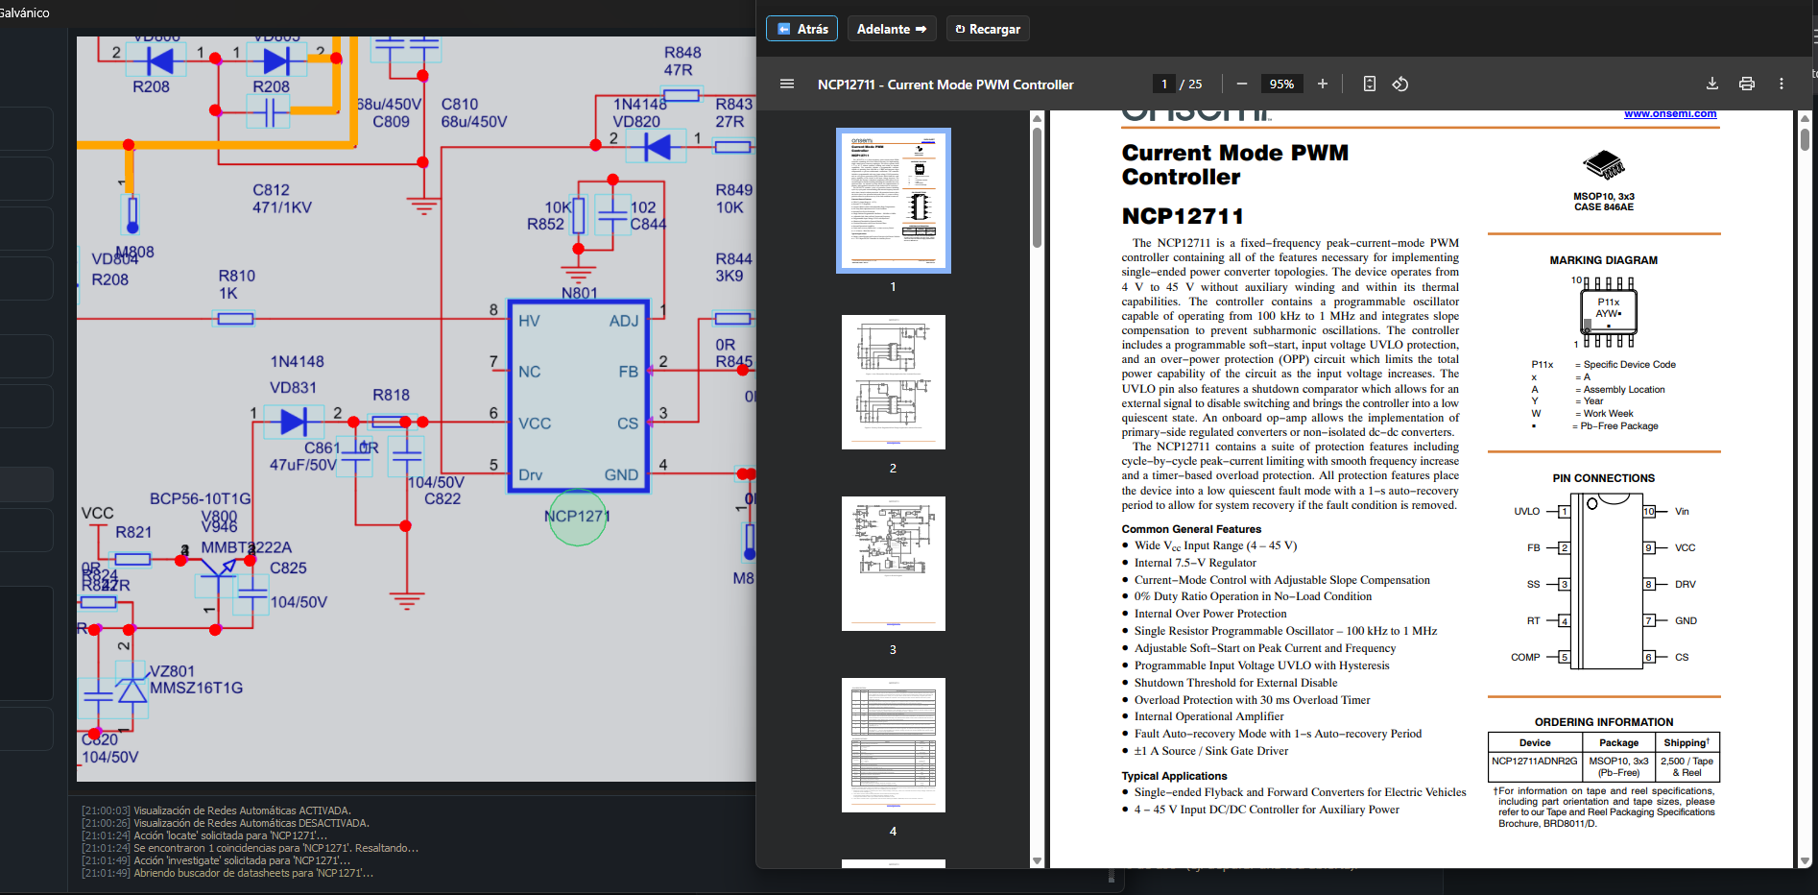Click the fit to page icon
Viewport: 1818px width, 895px height.
(1370, 84)
